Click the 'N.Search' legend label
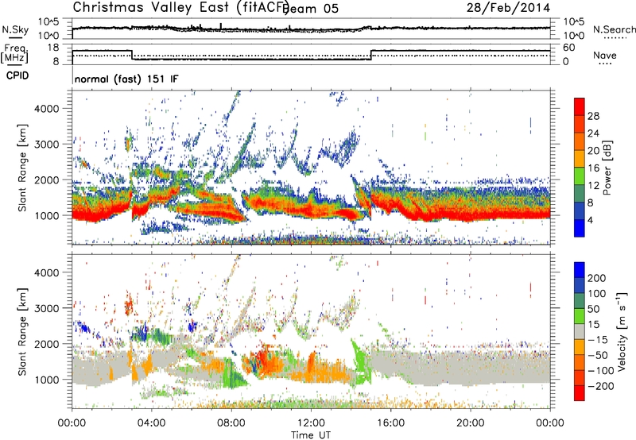This screenshot has width=636, height=440. pos(614,29)
